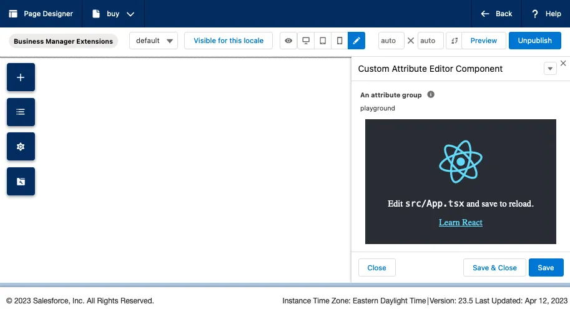
Task: Open the default locale dropdown
Action: point(154,41)
